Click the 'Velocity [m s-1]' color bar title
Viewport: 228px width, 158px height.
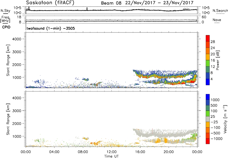[x=225, y=119]
